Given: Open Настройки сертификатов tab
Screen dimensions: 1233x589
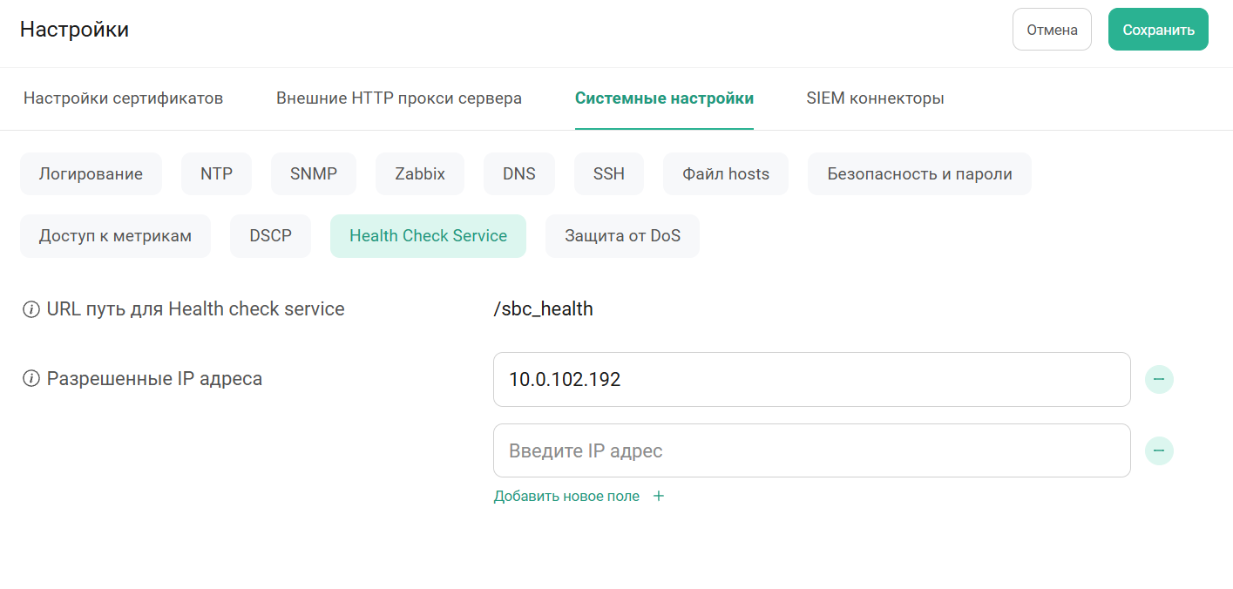Looking at the screenshot, I should pyautogui.click(x=123, y=98).
